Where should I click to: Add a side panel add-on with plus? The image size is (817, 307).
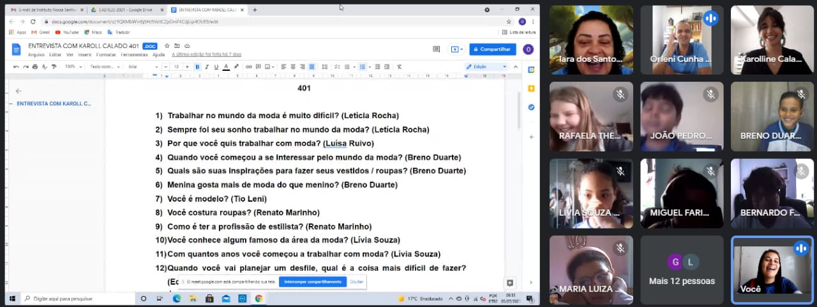click(531, 137)
